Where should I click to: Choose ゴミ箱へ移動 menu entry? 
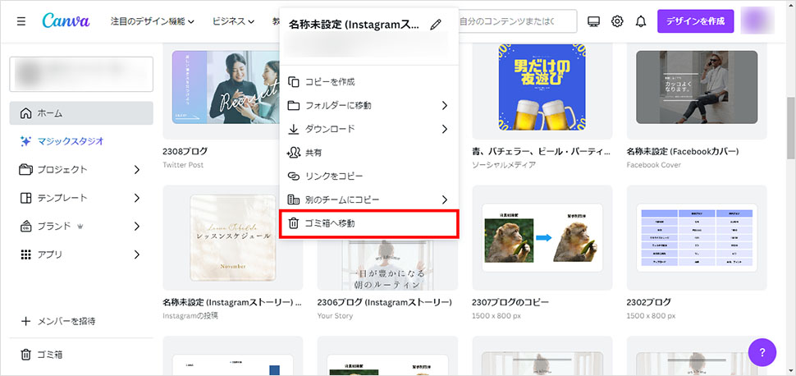369,223
